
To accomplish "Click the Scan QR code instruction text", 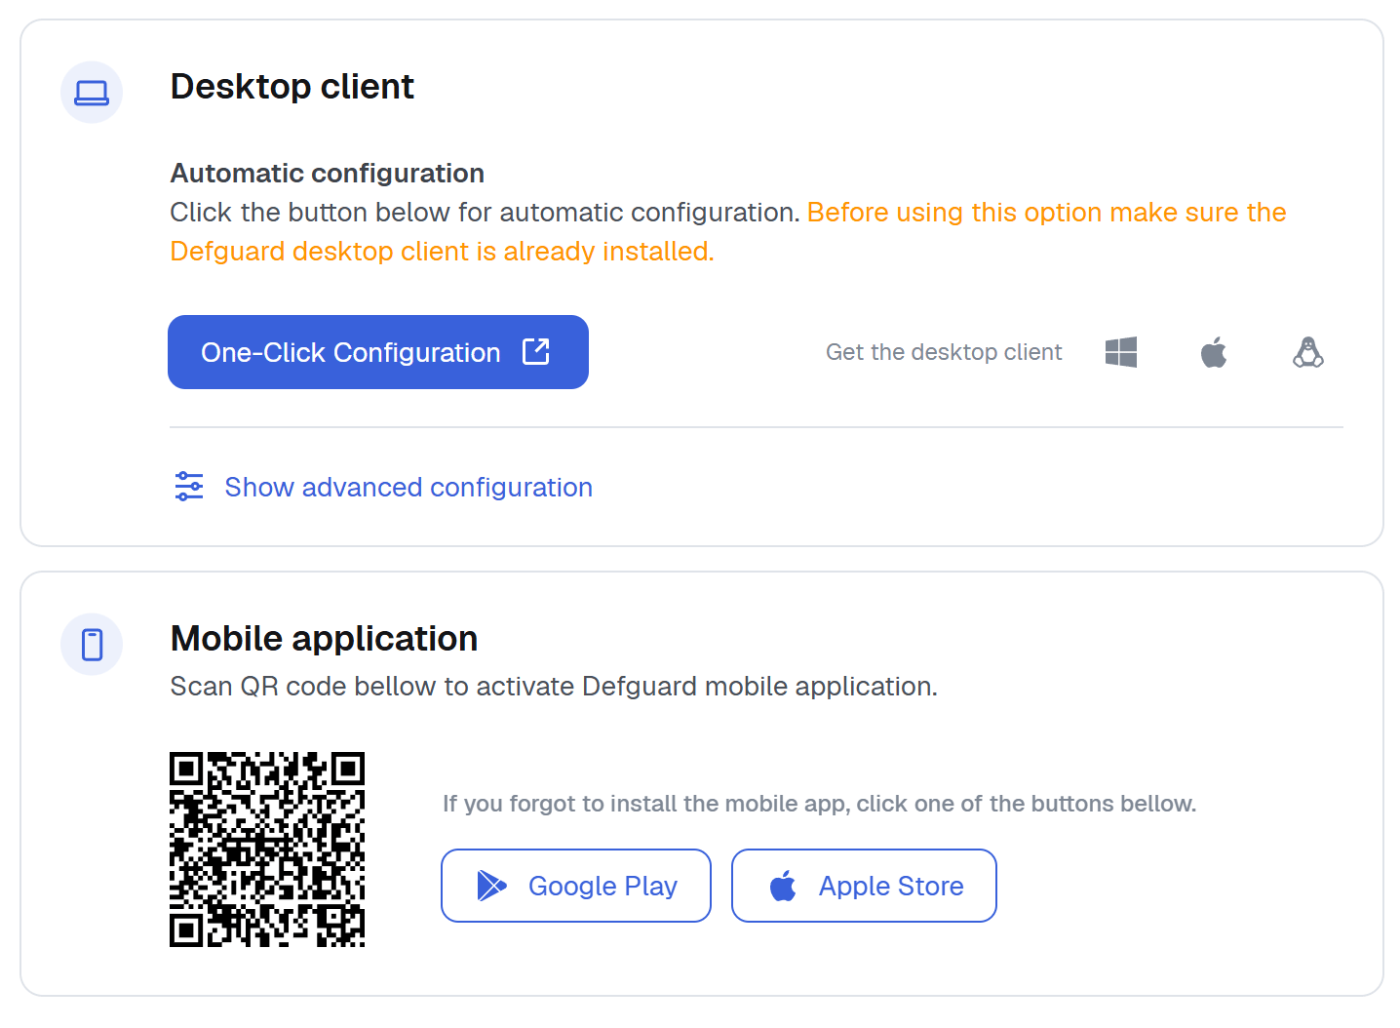I will [x=554, y=687].
